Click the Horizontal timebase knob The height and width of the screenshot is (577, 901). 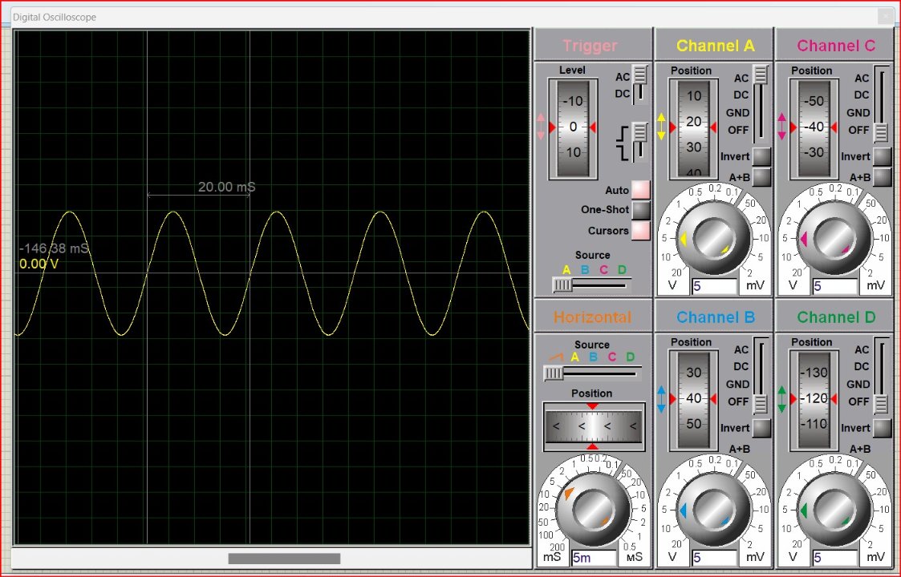(x=594, y=509)
